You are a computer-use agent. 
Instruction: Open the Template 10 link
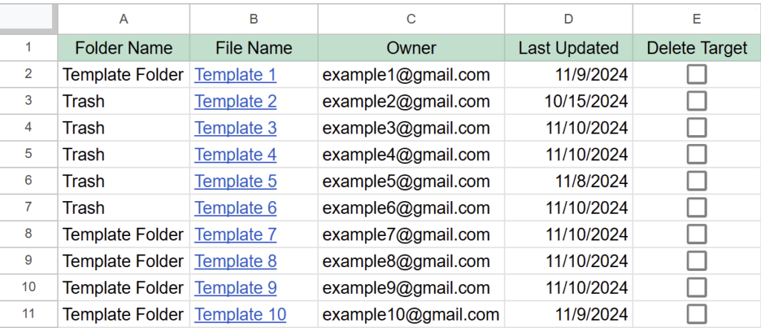(x=240, y=315)
